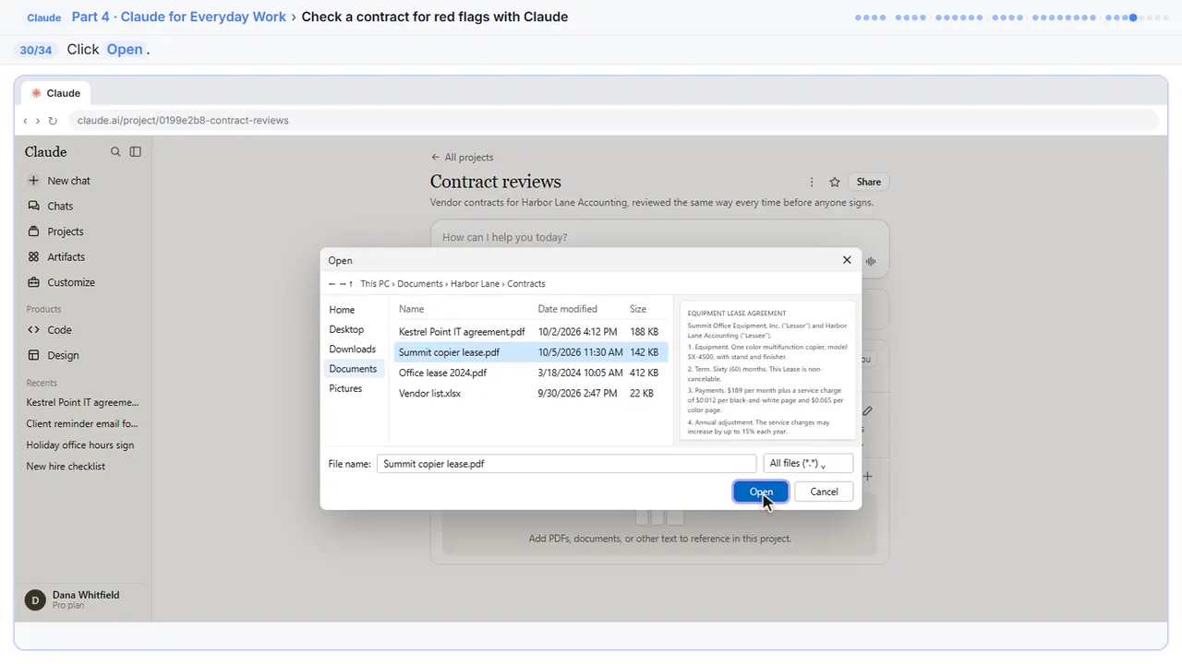Viewport: 1182px width, 664px height.
Task: Open Holiday office hours sign recent chat
Action: tap(80, 445)
